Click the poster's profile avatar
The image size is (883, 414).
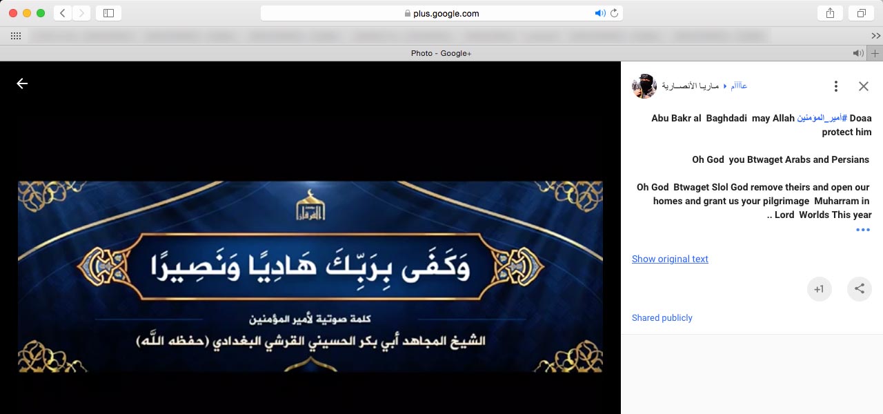coord(644,86)
